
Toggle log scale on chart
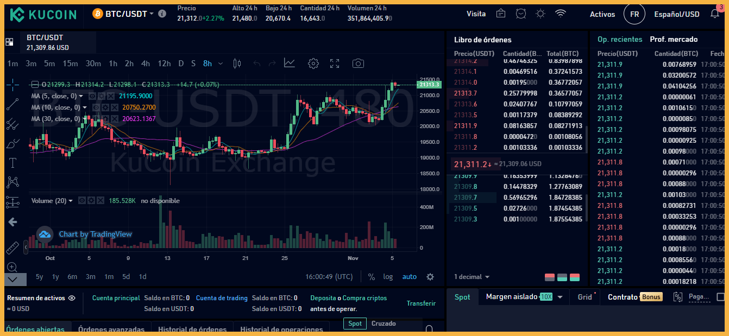click(x=388, y=277)
